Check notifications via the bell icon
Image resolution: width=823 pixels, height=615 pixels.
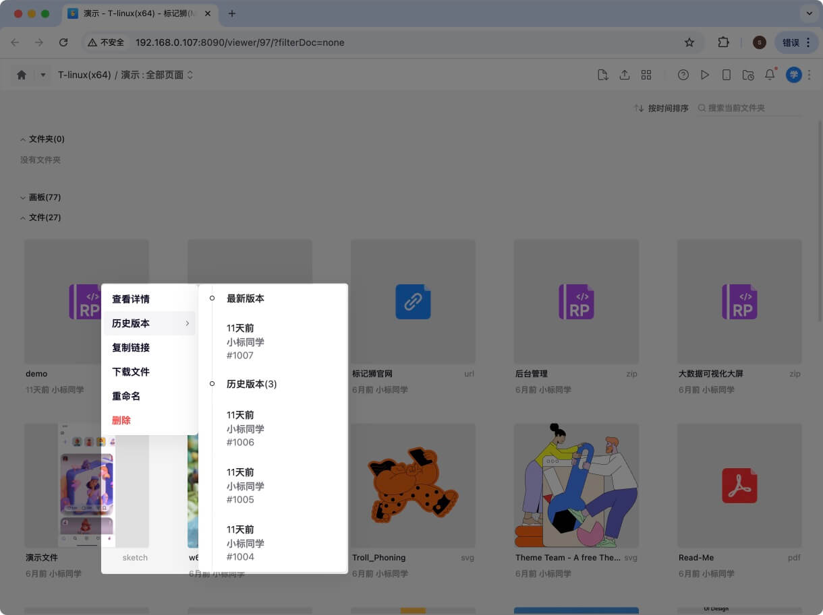click(x=770, y=75)
